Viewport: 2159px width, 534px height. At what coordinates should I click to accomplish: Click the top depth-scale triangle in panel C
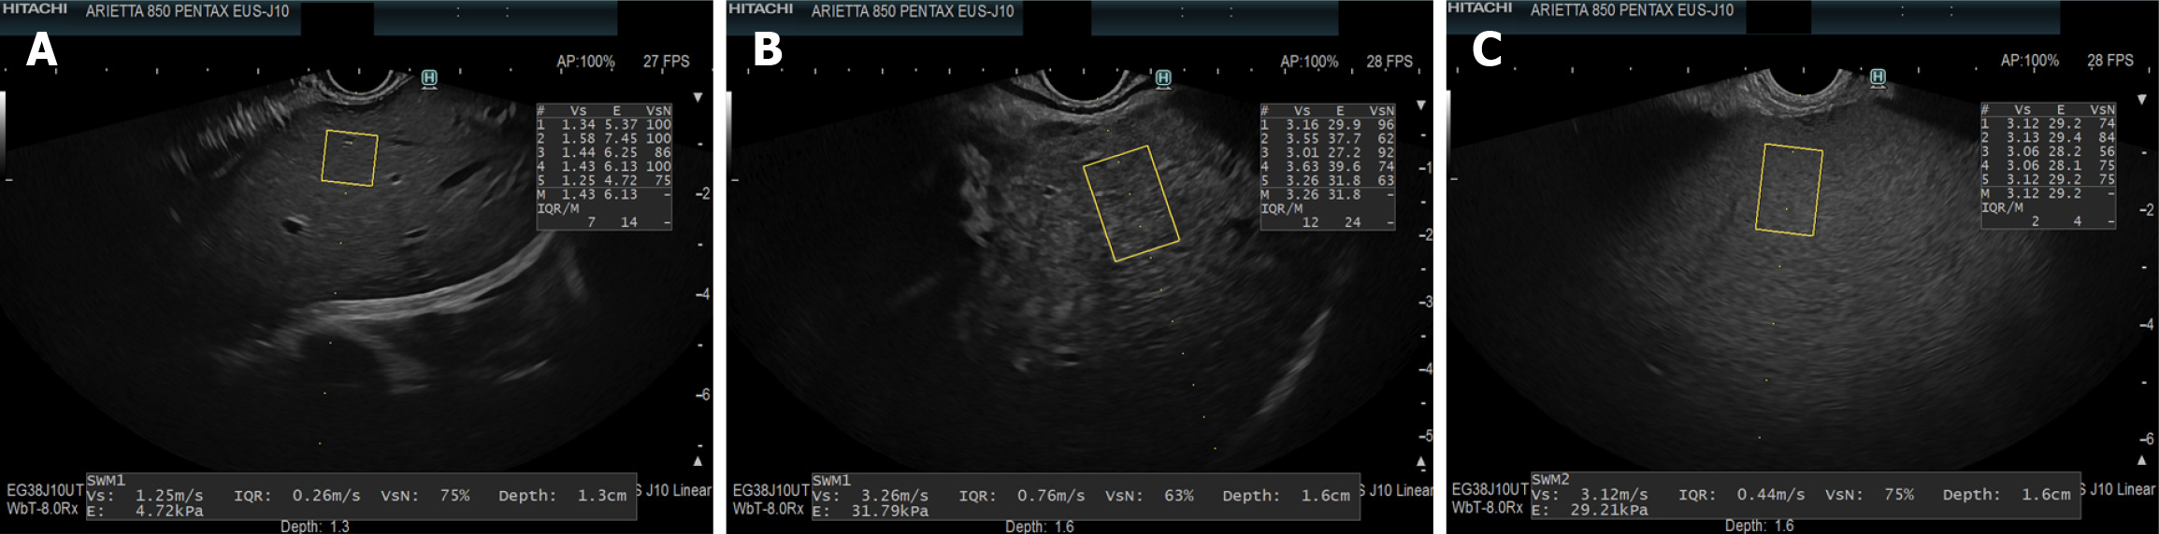[2142, 99]
